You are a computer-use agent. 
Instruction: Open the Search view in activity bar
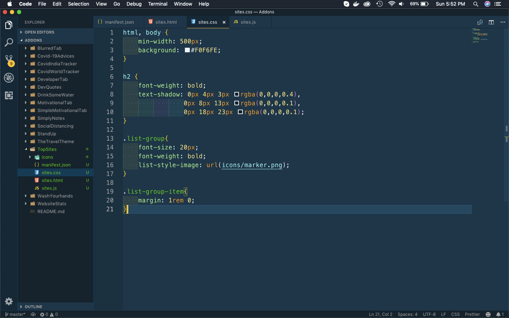[x=9, y=43]
